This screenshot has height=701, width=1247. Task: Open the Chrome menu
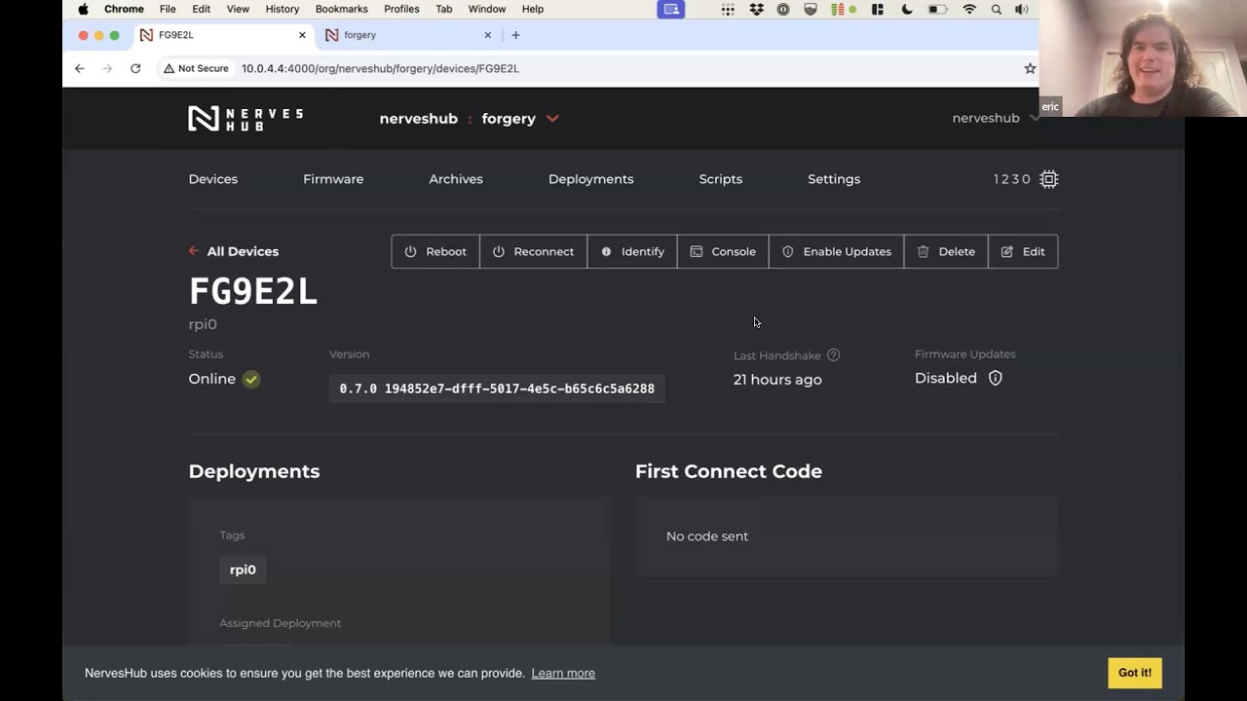point(124,9)
